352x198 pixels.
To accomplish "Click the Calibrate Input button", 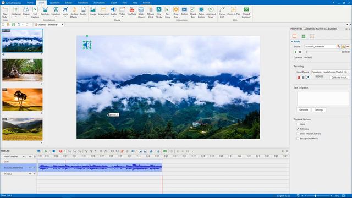I will (x=339, y=78).
